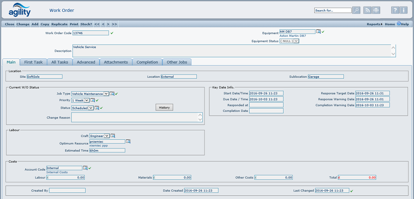Open lookup icon beside Job Type

click(112, 94)
